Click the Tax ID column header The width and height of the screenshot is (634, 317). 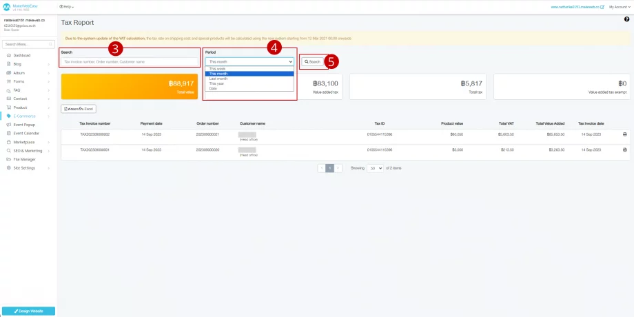click(x=380, y=123)
